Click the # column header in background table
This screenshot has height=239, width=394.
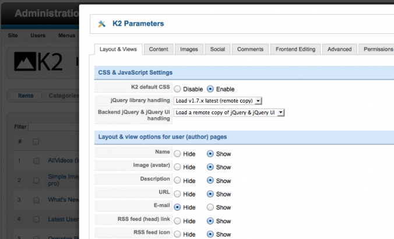coord(20,142)
